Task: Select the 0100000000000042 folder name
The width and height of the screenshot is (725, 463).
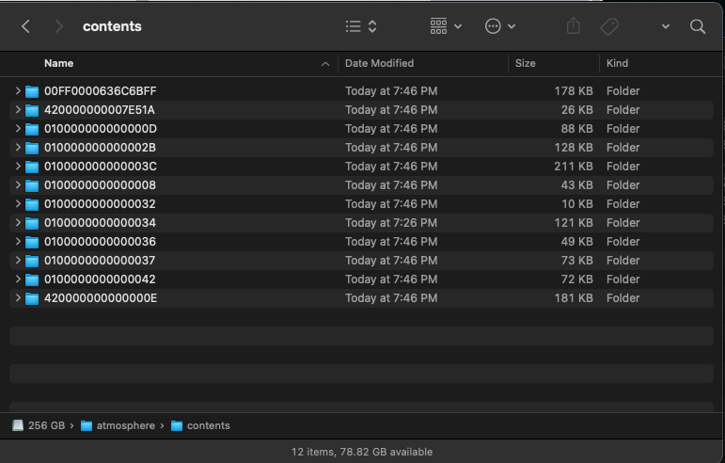Action: coord(100,279)
